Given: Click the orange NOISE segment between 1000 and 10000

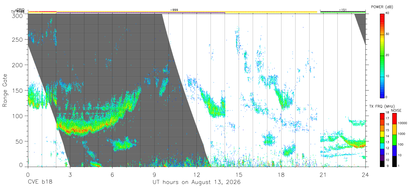Looking at the screenshot, I should point(394,129).
